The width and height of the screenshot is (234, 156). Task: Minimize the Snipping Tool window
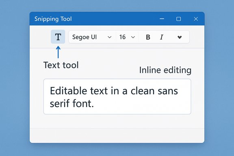coord(162,19)
